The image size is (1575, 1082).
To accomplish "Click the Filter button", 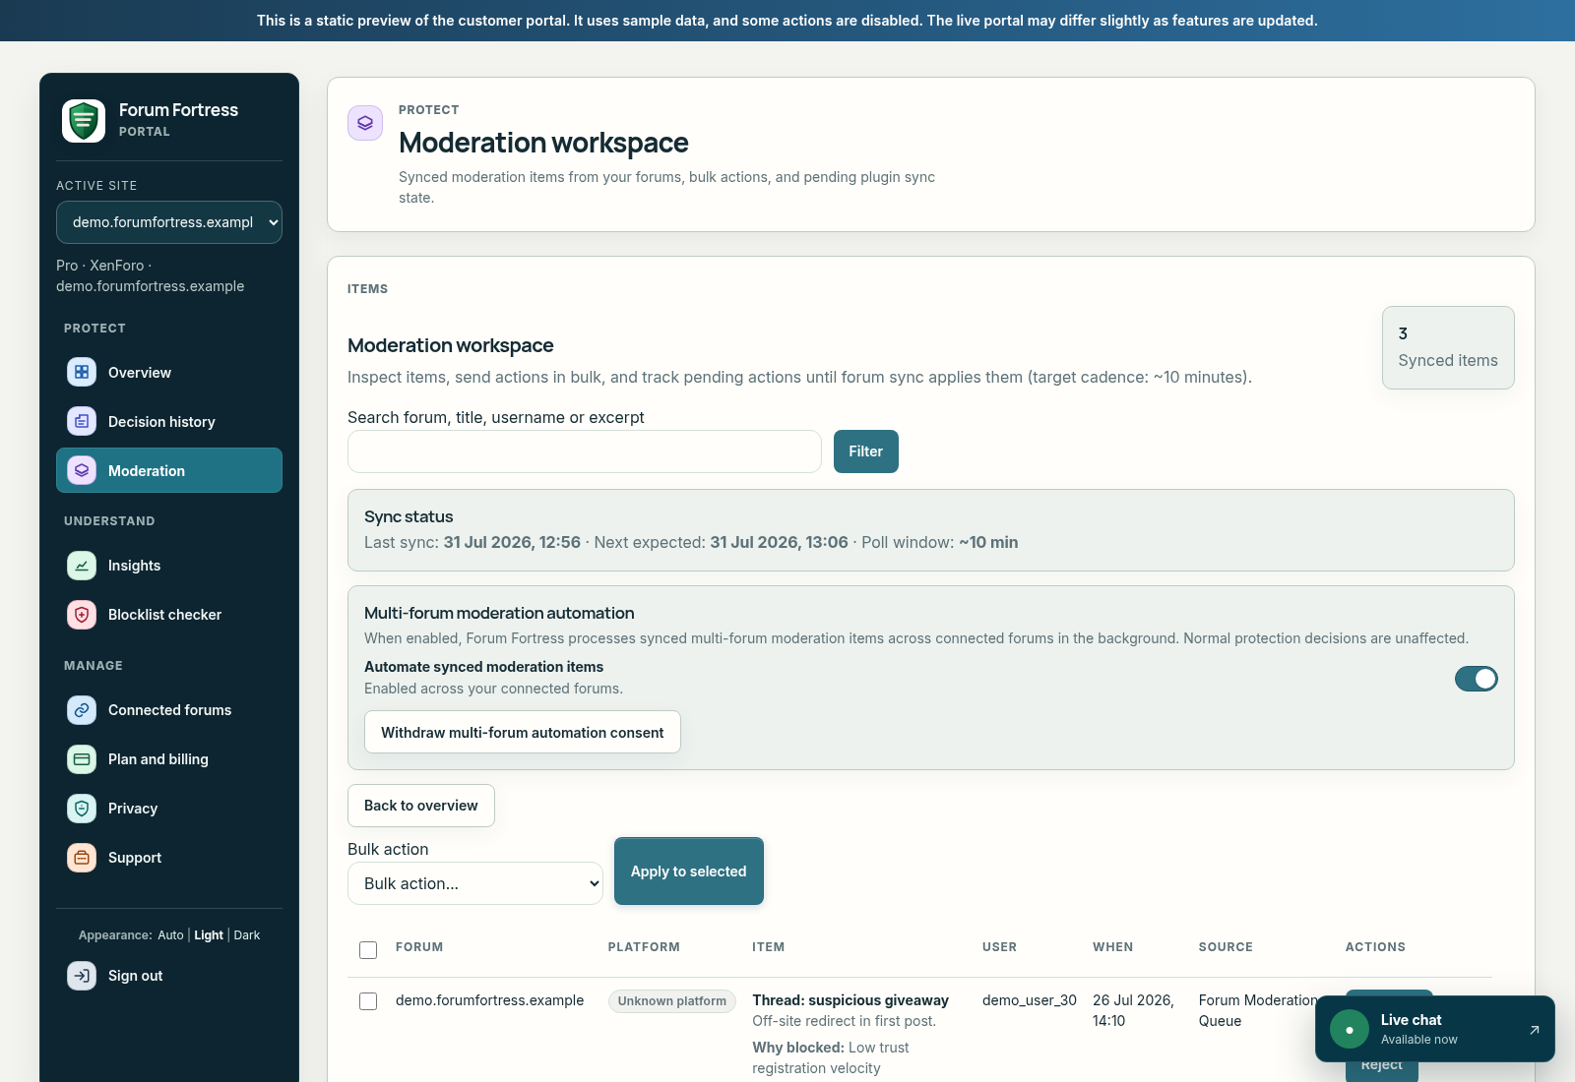I will pos(866,451).
